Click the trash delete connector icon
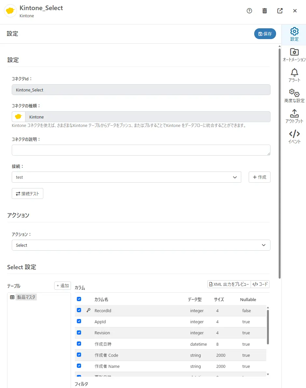Image resolution: width=306 pixels, height=388 pixels. click(x=265, y=11)
